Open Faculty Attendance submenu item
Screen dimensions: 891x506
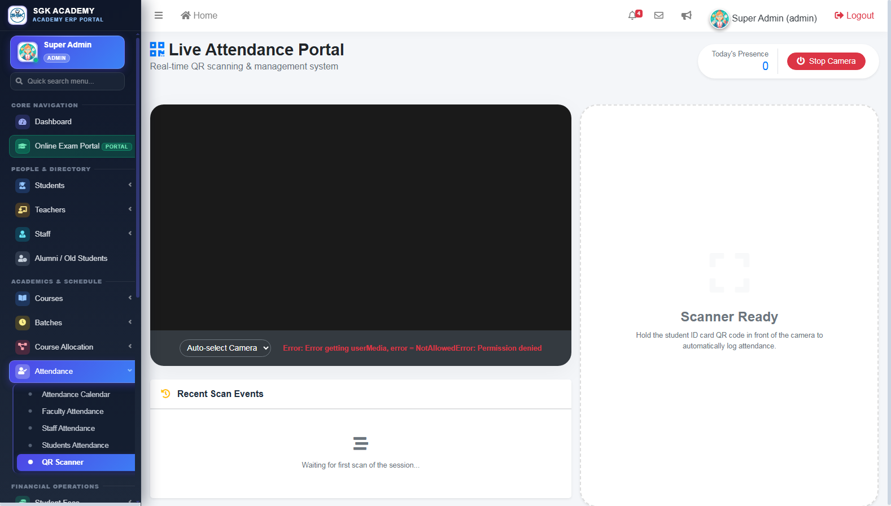click(76, 412)
